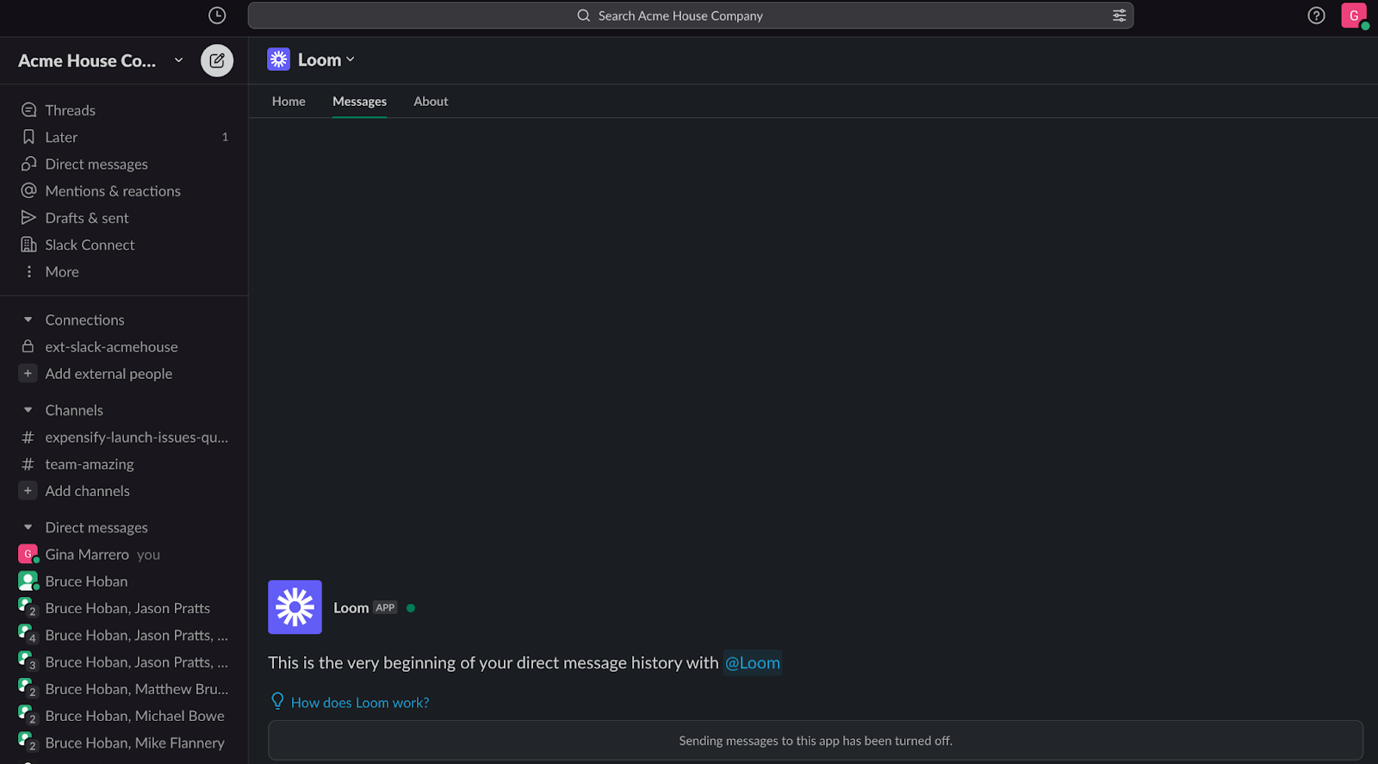Open search filter sliders icon
Screen dimensions: 1378x764
point(1119,16)
